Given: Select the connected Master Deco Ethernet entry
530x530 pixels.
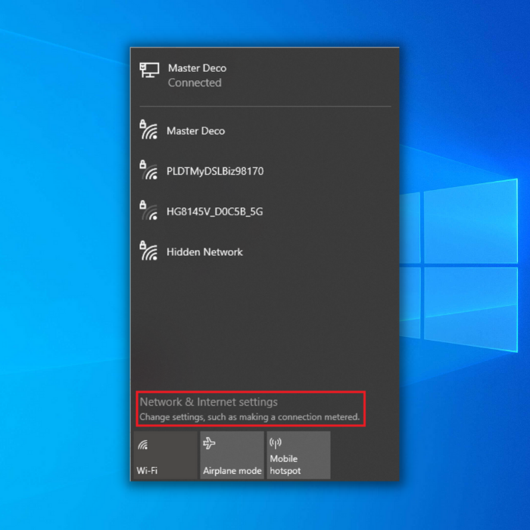Looking at the screenshot, I should tap(265, 76).
